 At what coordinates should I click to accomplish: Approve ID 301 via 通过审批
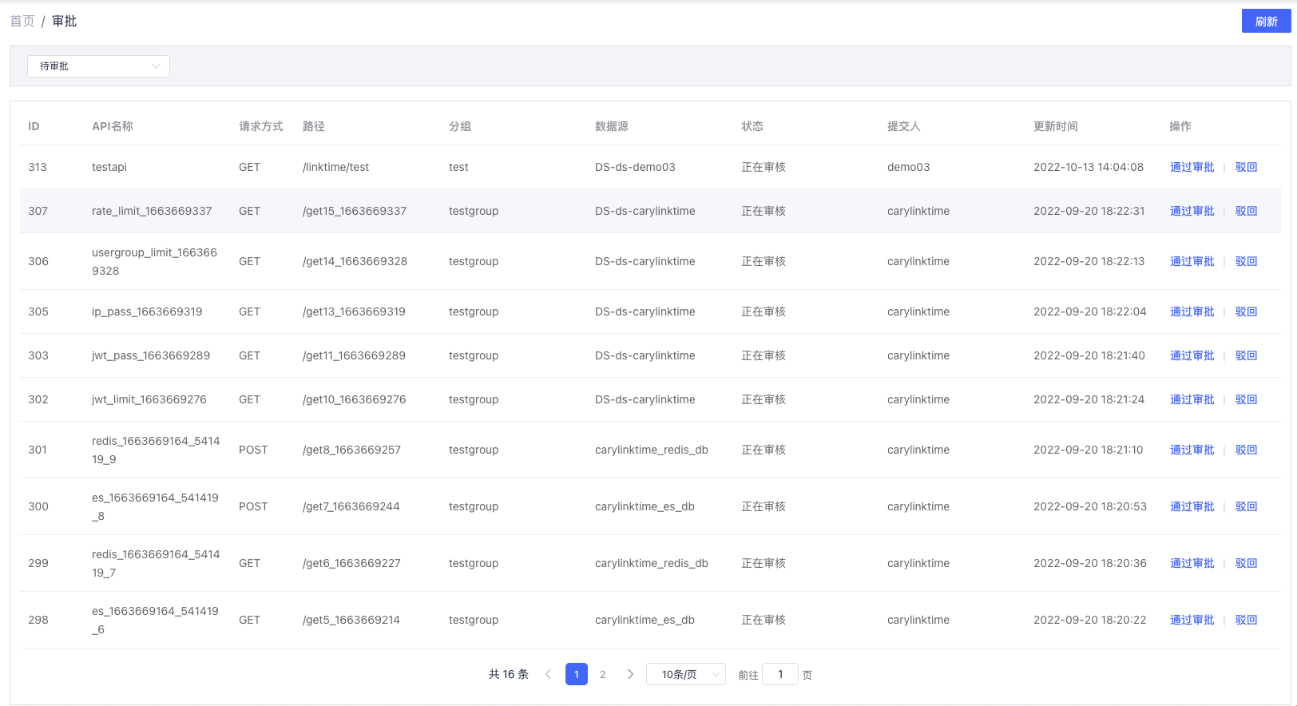[x=1192, y=450]
